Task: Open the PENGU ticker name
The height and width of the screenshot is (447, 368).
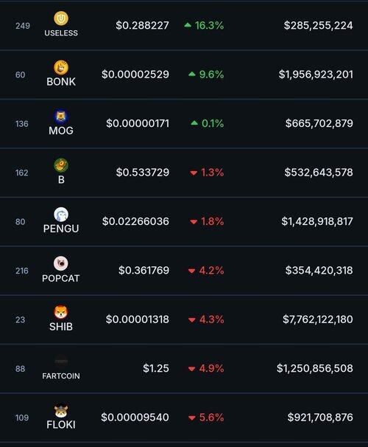Action: 61,229
